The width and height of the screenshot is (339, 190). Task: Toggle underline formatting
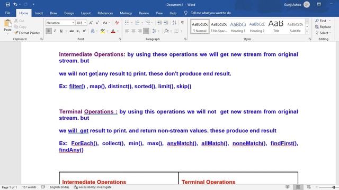click(x=61, y=31)
